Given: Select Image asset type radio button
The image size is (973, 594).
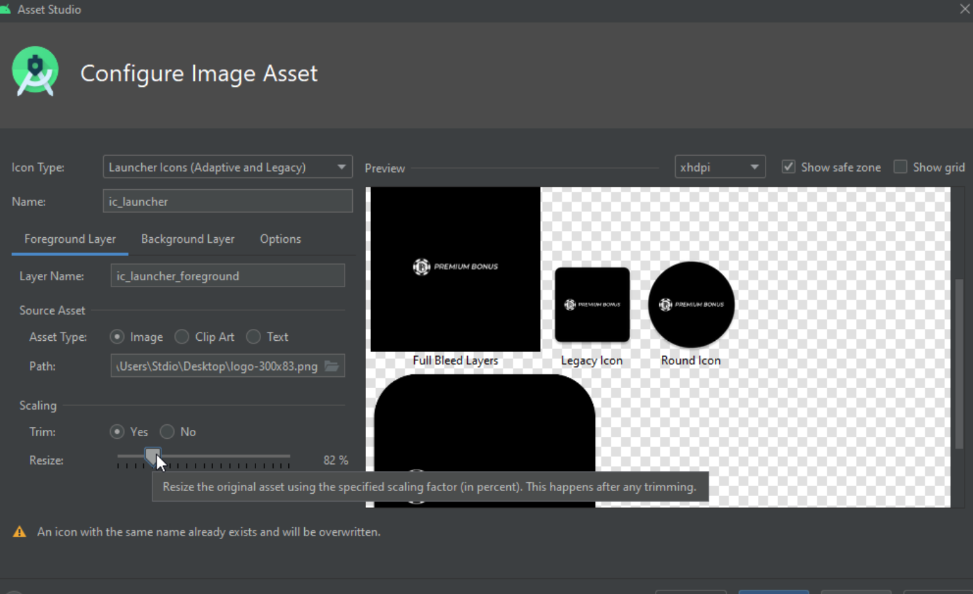Looking at the screenshot, I should point(117,337).
